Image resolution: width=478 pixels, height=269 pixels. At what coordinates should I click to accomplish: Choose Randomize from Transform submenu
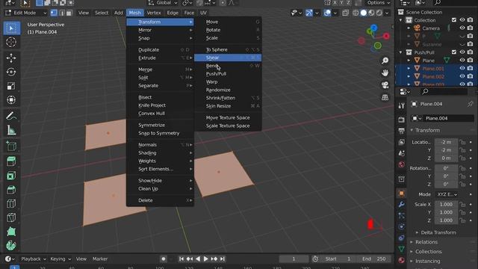click(228, 90)
